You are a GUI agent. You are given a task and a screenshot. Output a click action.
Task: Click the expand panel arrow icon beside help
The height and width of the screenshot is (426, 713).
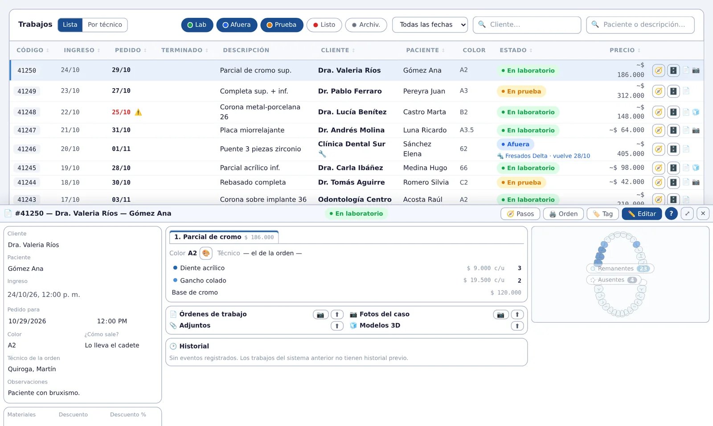[x=687, y=214]
